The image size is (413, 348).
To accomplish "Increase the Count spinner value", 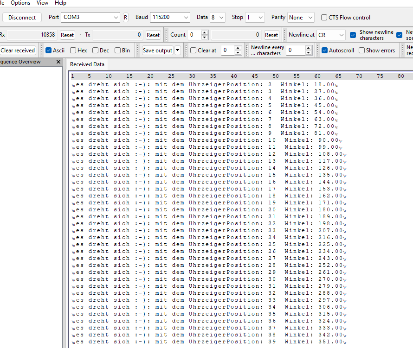I will coord(205,32).
